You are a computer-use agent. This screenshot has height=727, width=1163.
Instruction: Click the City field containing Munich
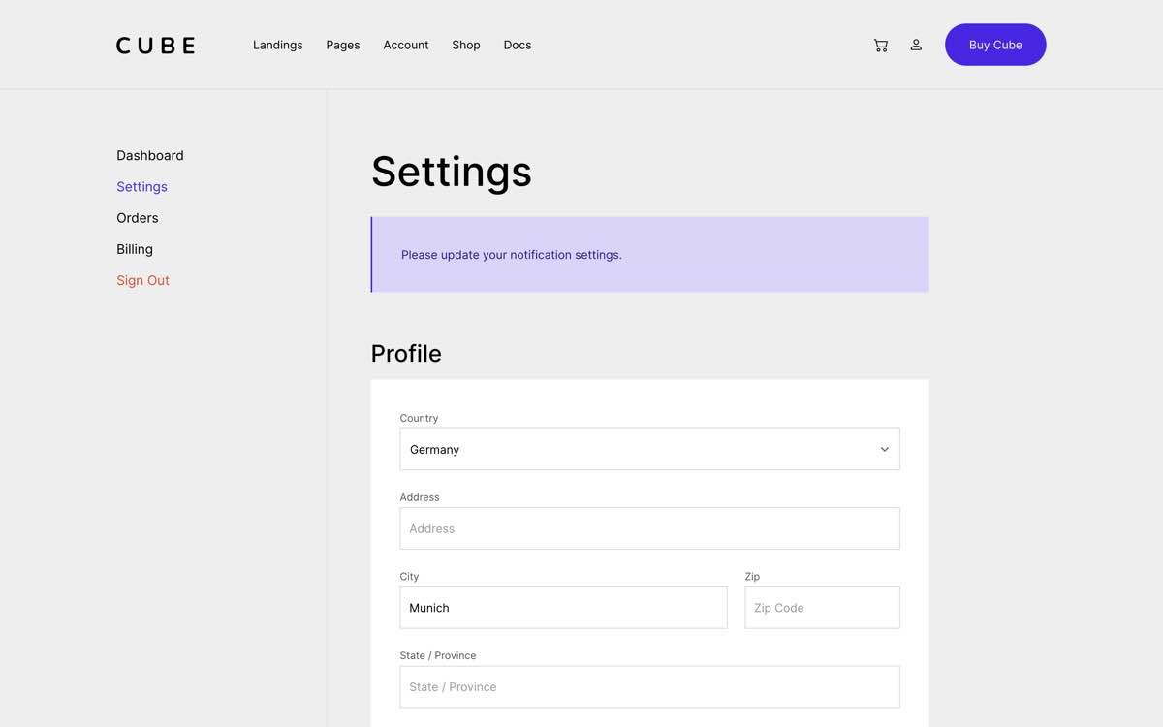coord(563,608)
